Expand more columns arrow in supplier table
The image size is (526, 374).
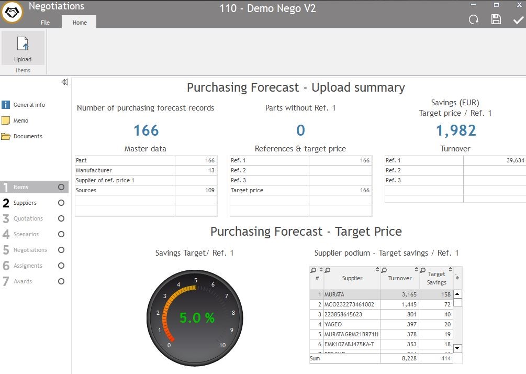point(457,278)
